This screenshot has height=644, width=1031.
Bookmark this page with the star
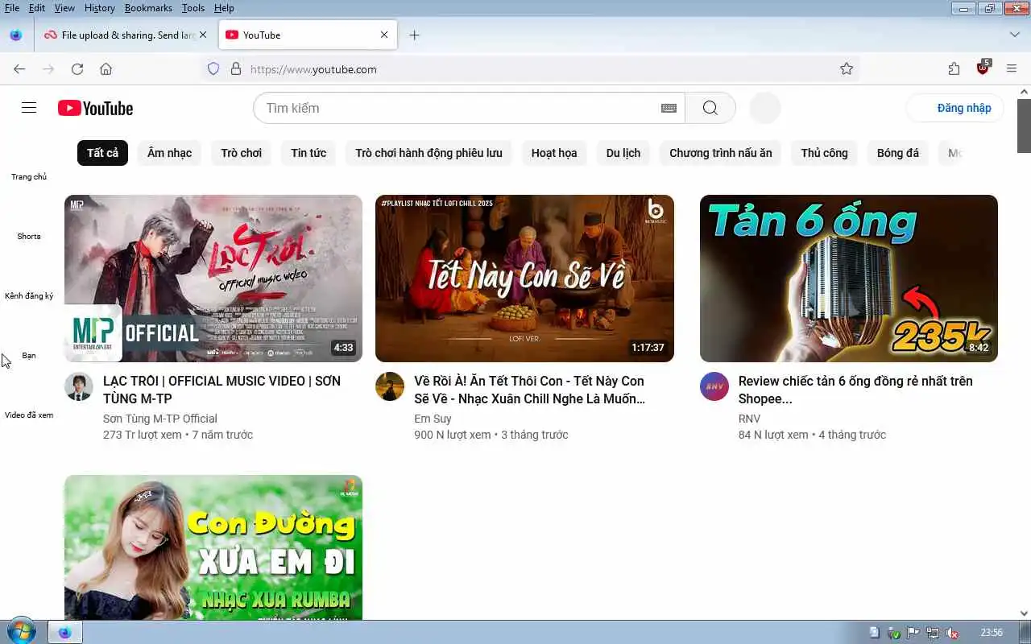coord(847,69)
